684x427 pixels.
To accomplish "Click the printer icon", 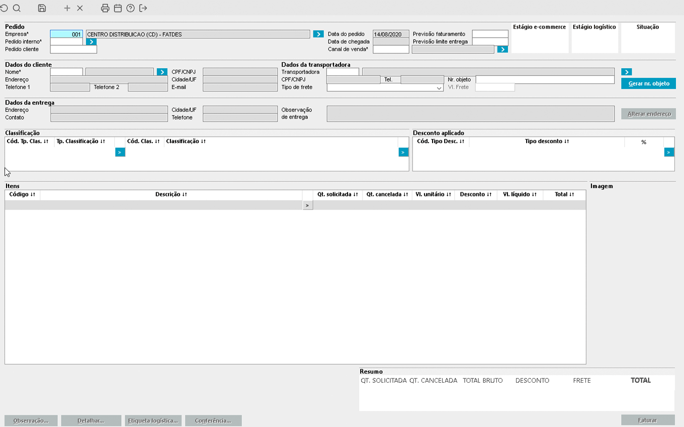I will pyautogui.click(x=105, y=8).
